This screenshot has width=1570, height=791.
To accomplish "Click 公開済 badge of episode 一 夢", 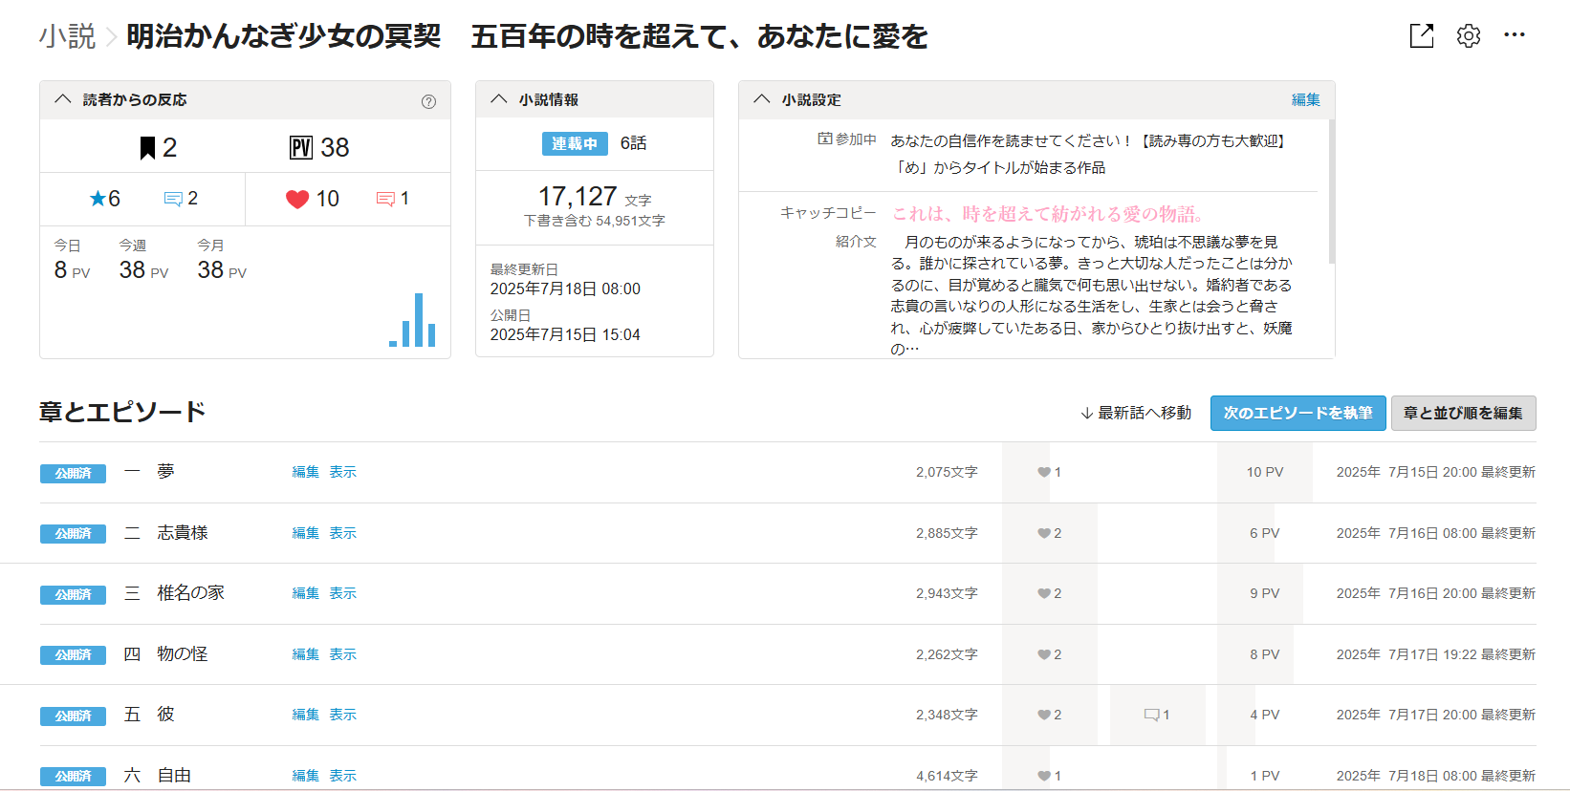I will (x=73, y=473).
